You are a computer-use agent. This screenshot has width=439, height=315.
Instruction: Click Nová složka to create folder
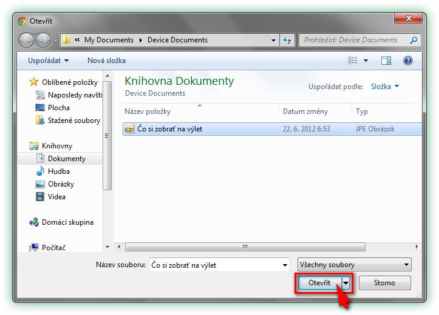tap(106, 61)
